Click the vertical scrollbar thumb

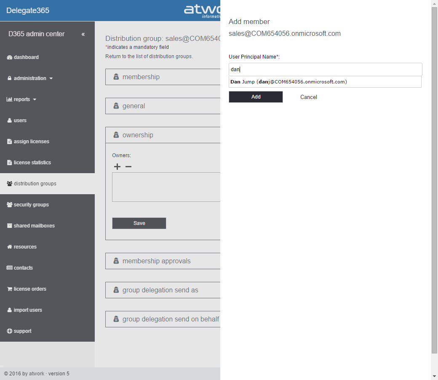(434, 180)
